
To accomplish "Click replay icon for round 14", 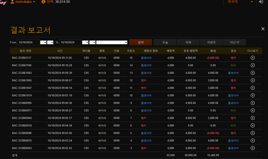I will click(252, 65).
